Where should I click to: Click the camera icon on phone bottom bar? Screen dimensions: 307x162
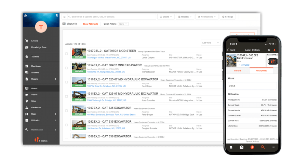point(242,147)
